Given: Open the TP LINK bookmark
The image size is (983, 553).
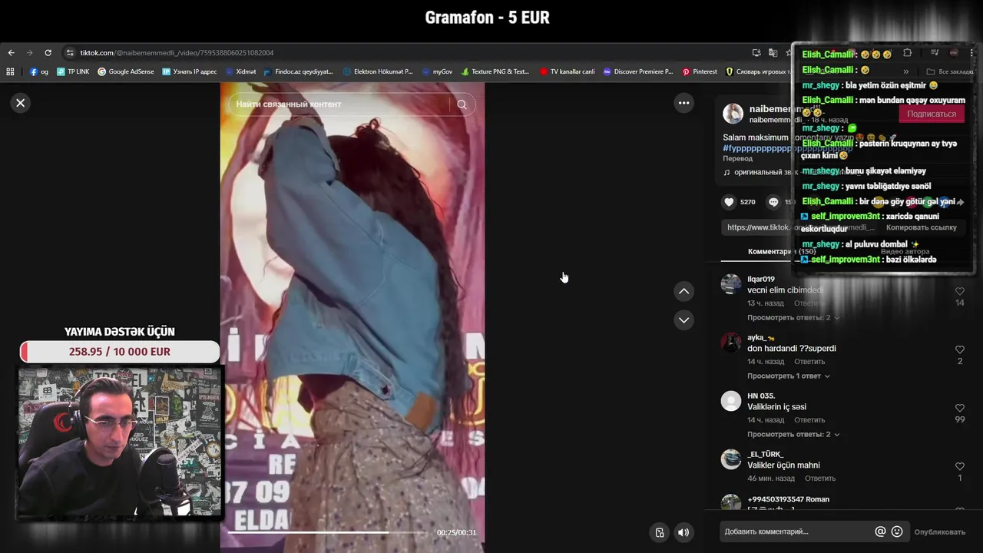Looking at the screenshot, I should [x=73, y=71].
